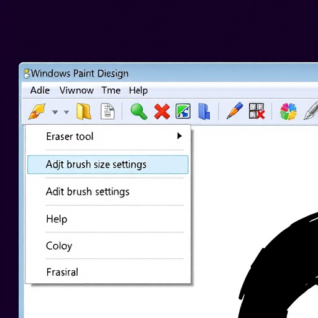
Task: Choose Adjt brush size settings entry
Action: point(107,165)
